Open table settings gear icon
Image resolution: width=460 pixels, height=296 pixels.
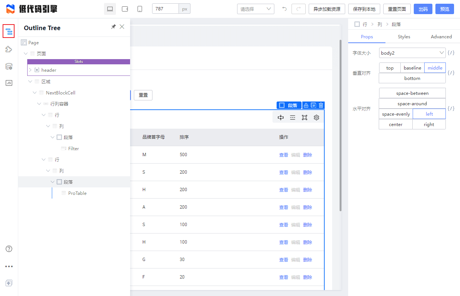pyautogui.click(x=316, y=118)
